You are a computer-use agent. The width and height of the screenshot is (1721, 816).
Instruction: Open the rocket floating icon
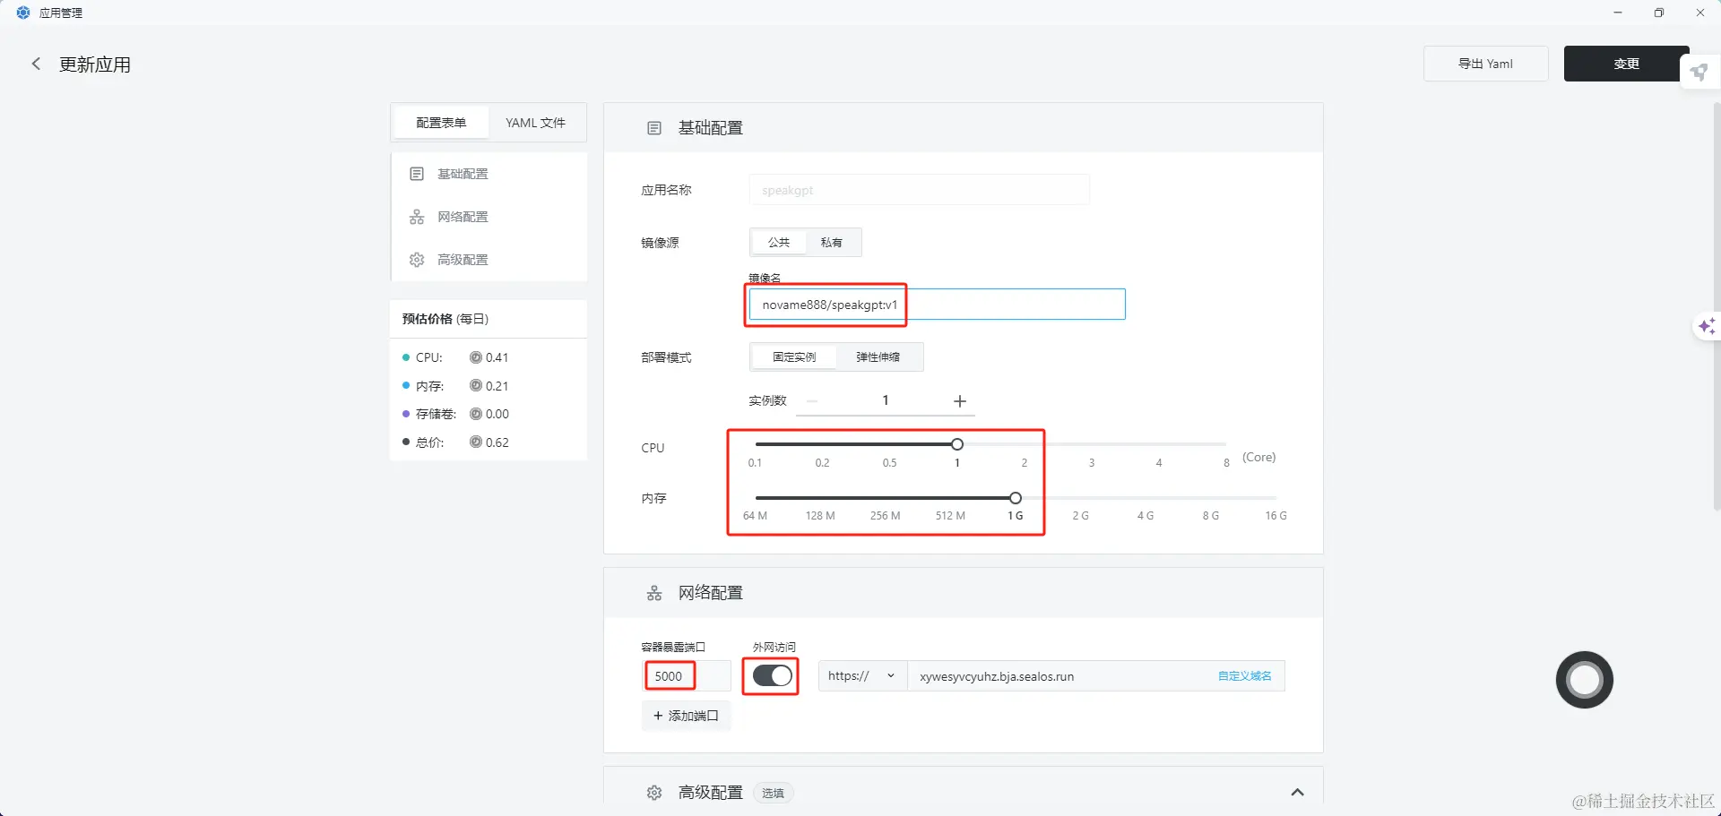pos(1699,73)
